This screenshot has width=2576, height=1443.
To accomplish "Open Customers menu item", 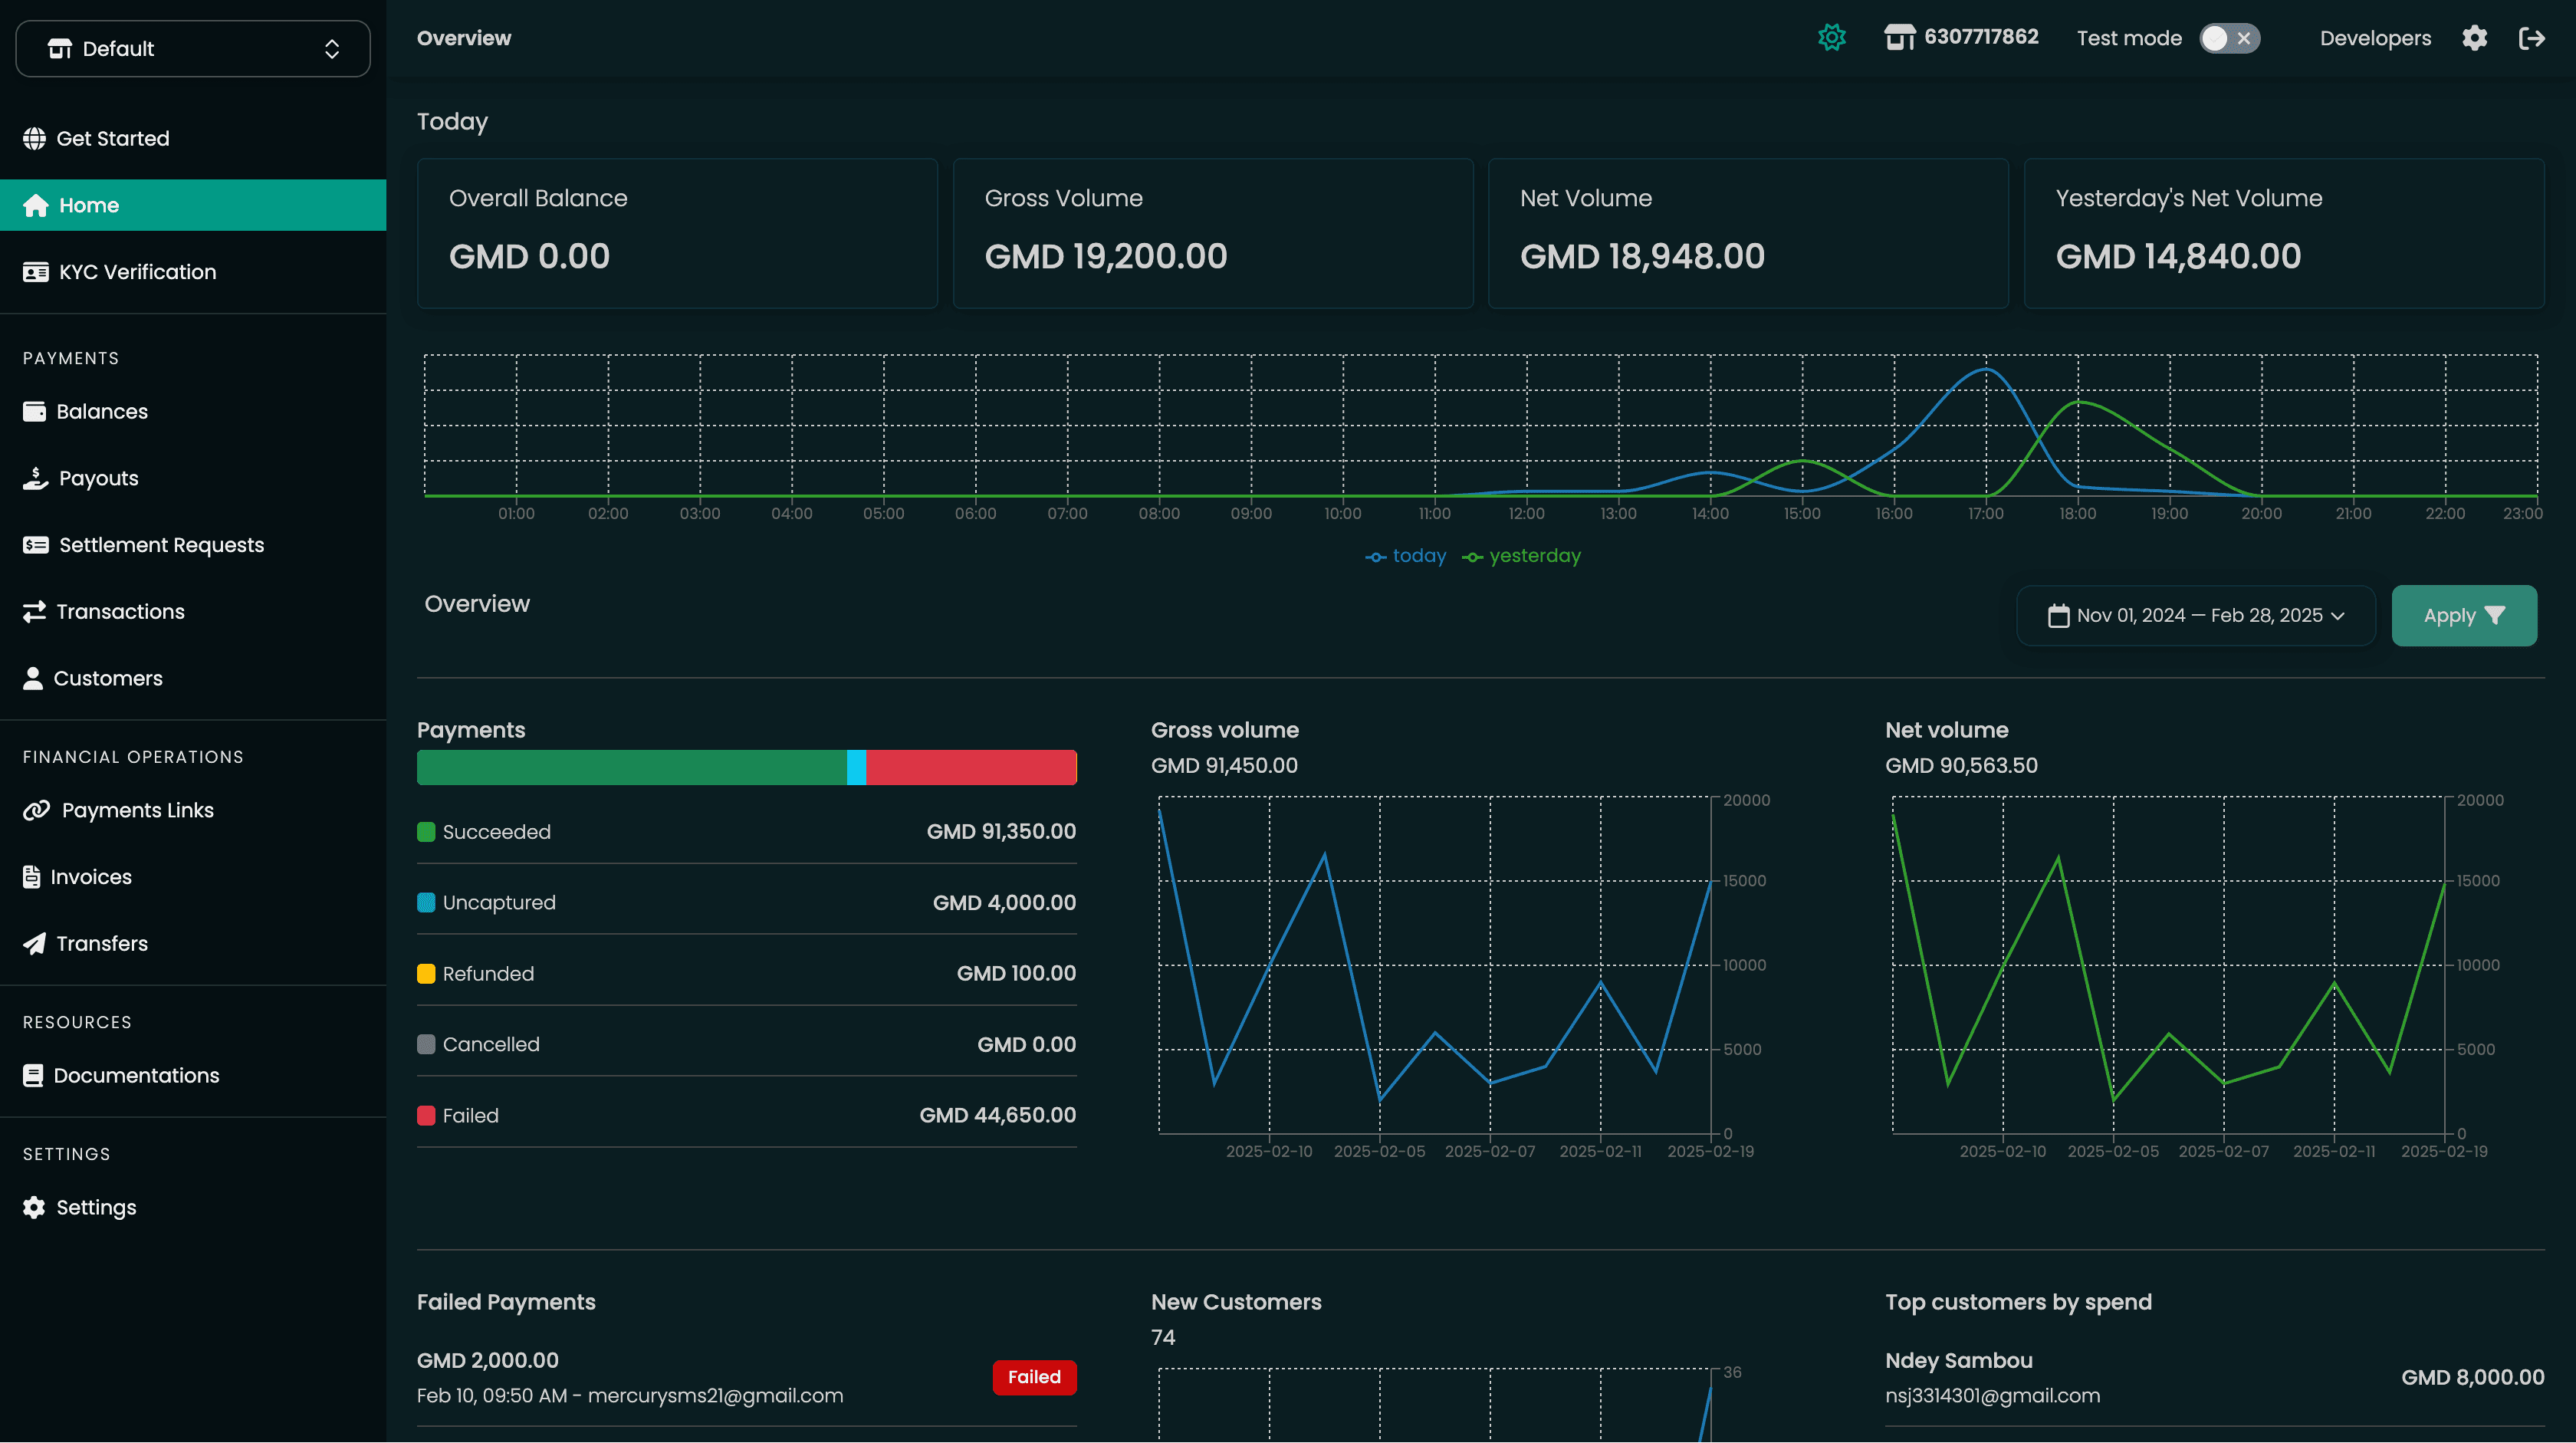I will coord(193,678).
